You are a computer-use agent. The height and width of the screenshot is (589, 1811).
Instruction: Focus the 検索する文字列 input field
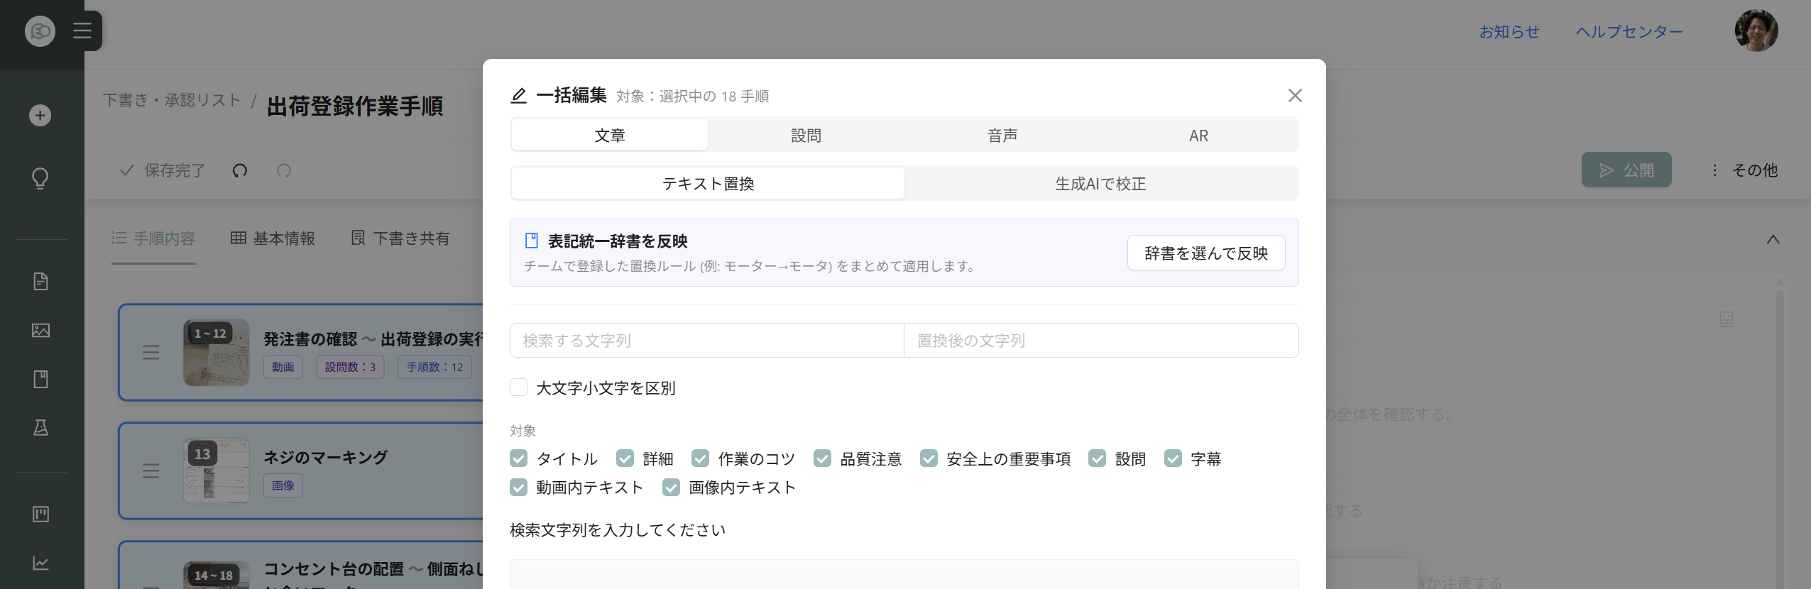(706, 341)
